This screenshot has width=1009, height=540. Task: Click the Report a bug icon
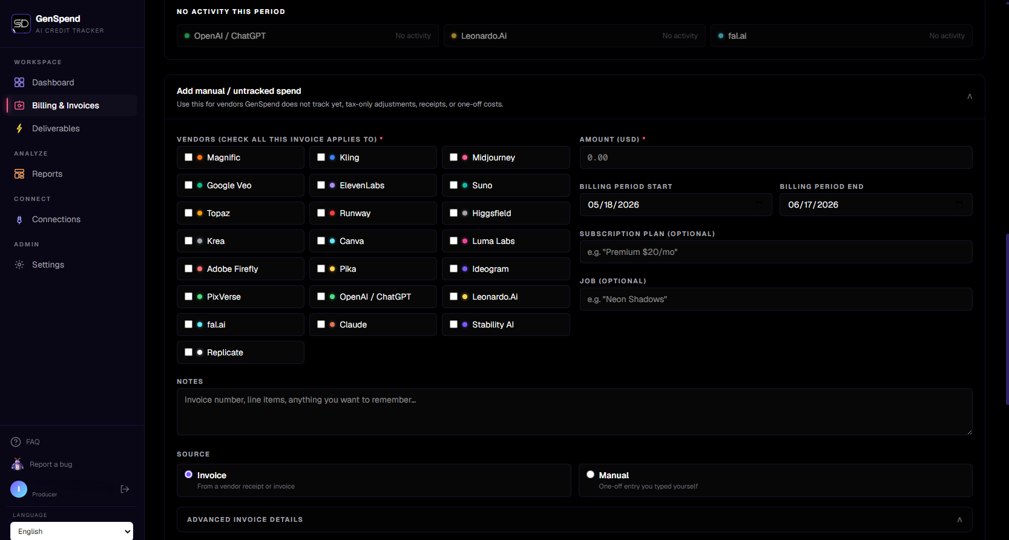tap(18, 464)
